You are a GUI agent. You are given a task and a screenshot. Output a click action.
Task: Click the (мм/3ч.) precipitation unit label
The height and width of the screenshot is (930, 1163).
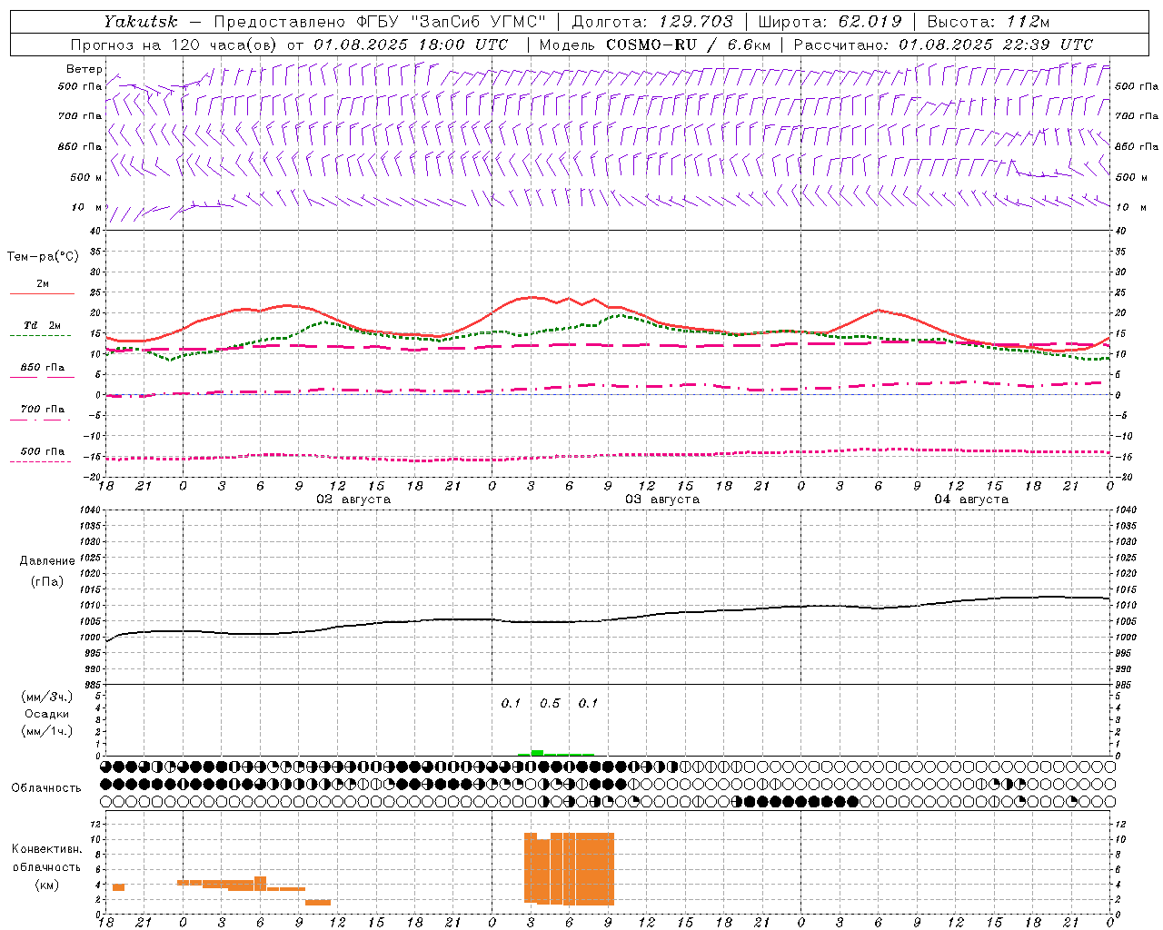point(47,697)
